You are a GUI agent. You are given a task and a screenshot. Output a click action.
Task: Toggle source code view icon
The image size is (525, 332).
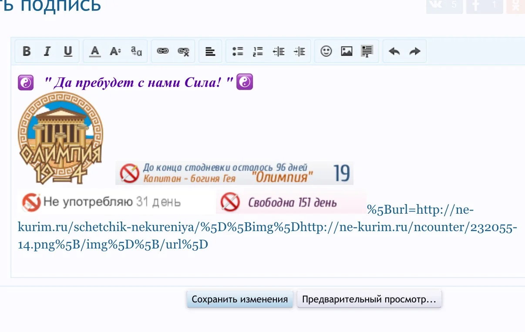point(367,51)
